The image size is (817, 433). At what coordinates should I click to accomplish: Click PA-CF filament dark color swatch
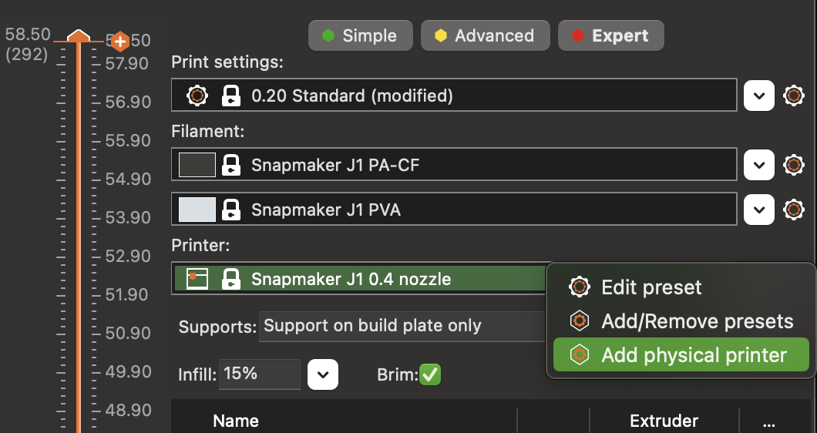point(197,165)
